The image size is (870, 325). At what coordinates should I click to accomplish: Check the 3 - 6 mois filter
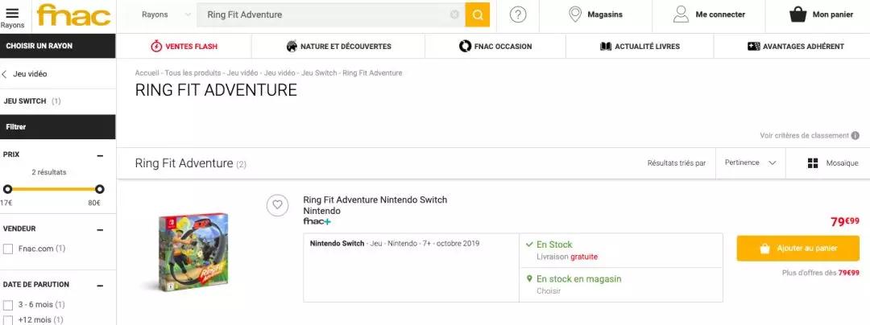[8, 305]
